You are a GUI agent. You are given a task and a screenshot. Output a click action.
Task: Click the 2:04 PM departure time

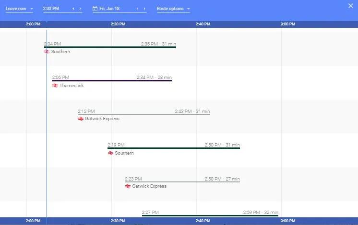(52, 44)
